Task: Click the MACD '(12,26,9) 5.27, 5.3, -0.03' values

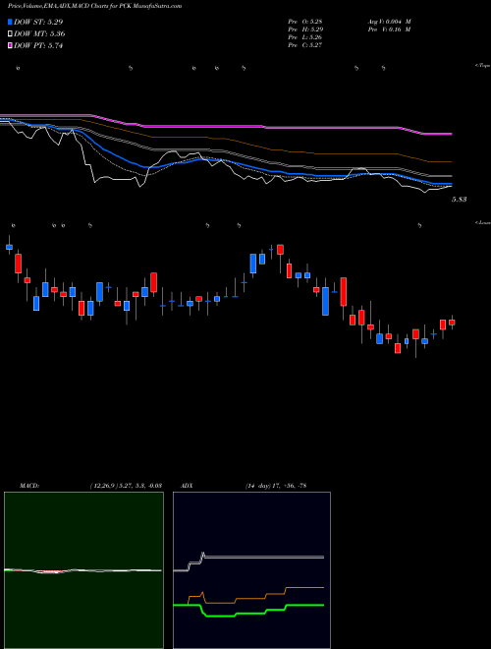Action: click(x=126, y=486)
